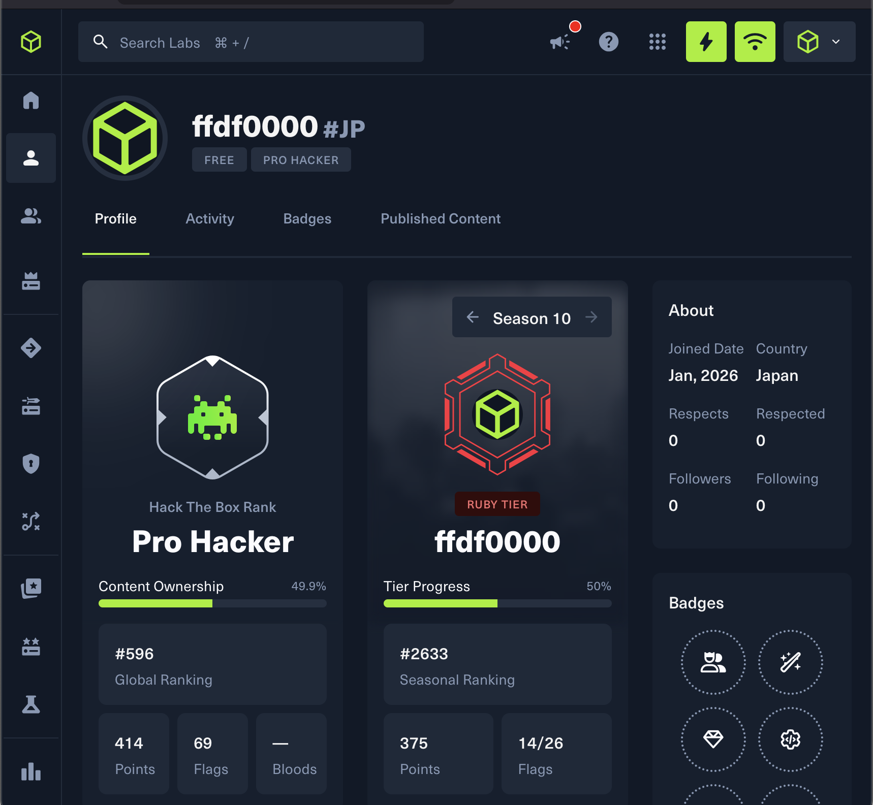Open the Labs flask sidebar icon
873x805 pixels.
pyautogui.click(x=31, y=704)
